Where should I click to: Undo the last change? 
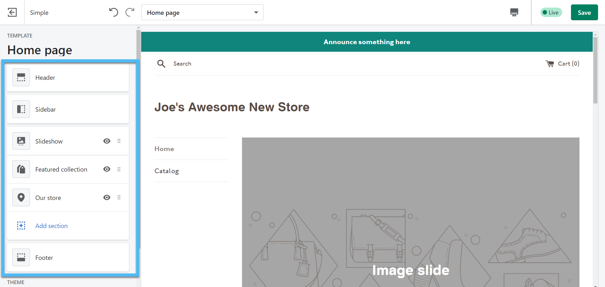(113, 13)
